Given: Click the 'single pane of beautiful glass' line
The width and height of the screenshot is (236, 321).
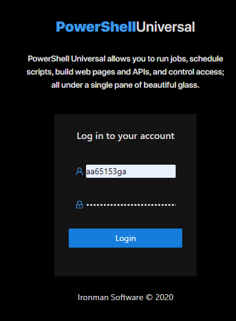Looking at the screenshot, I should (125, 85).
